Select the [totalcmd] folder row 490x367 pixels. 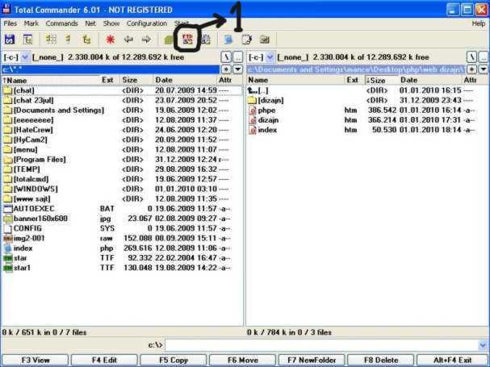click(122, 179)
